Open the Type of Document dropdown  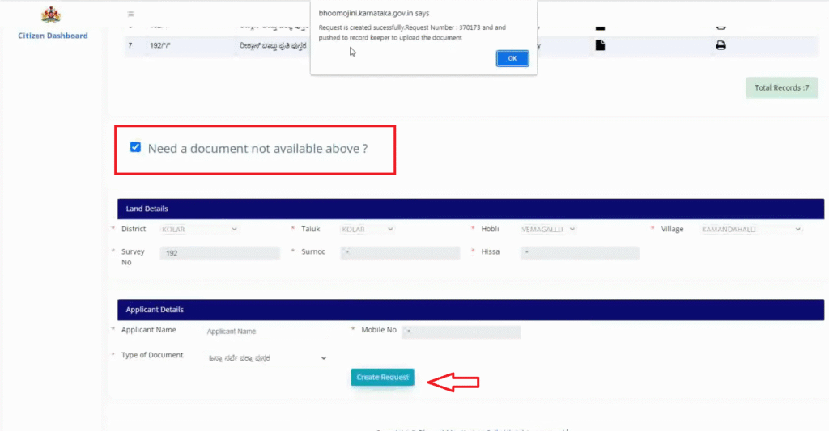pyautogui.click(x=267, y=358)
